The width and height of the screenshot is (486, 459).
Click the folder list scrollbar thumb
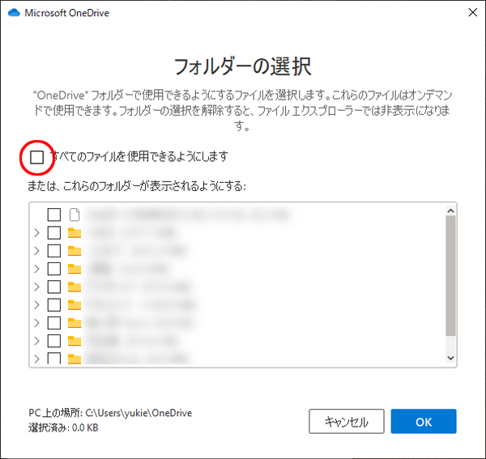click(450, 276)
